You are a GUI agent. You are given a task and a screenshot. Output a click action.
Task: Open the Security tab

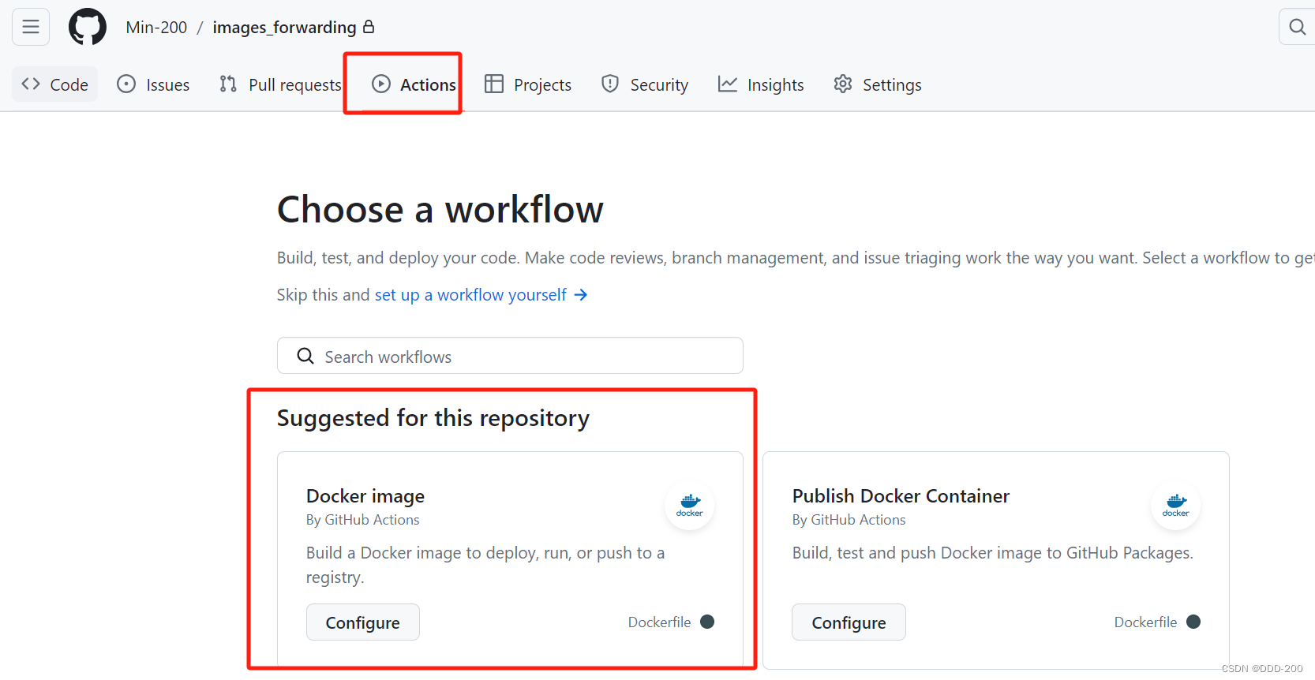645,84
